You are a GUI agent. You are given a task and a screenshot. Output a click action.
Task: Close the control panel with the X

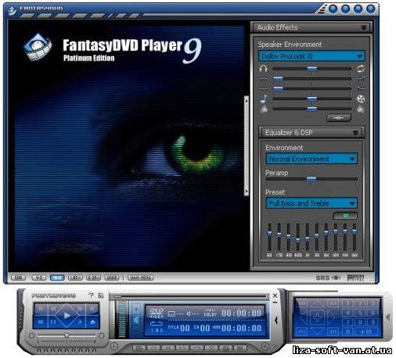tap(275, 295)
